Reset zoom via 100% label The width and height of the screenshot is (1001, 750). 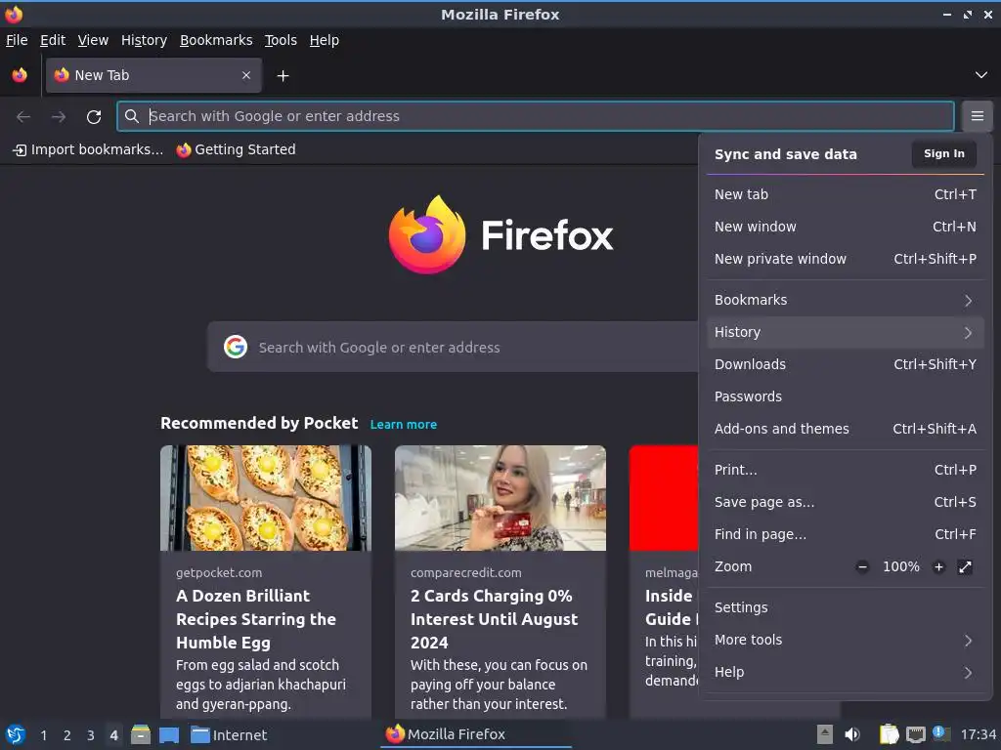pos(900,567)
